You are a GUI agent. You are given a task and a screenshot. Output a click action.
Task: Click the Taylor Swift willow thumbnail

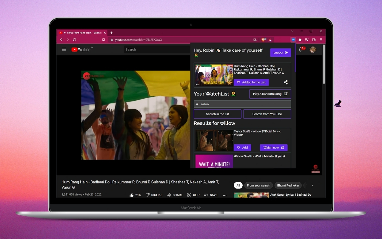click(214, 140)
